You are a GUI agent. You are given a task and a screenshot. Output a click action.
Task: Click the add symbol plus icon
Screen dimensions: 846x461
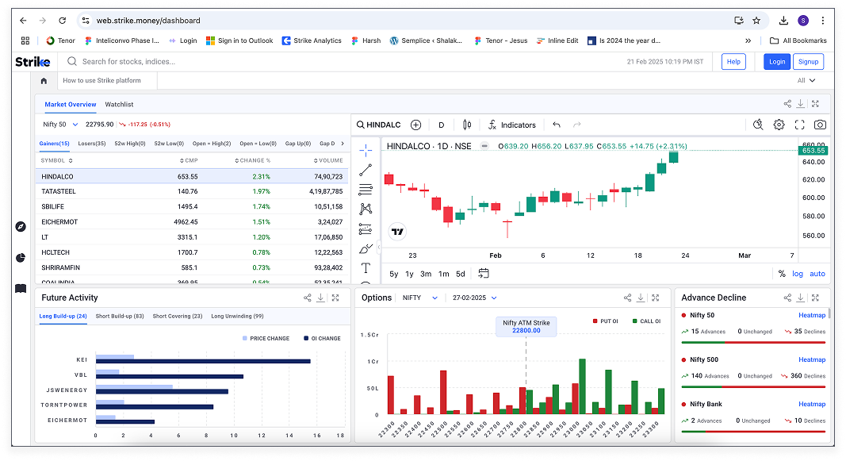[415, 125]
